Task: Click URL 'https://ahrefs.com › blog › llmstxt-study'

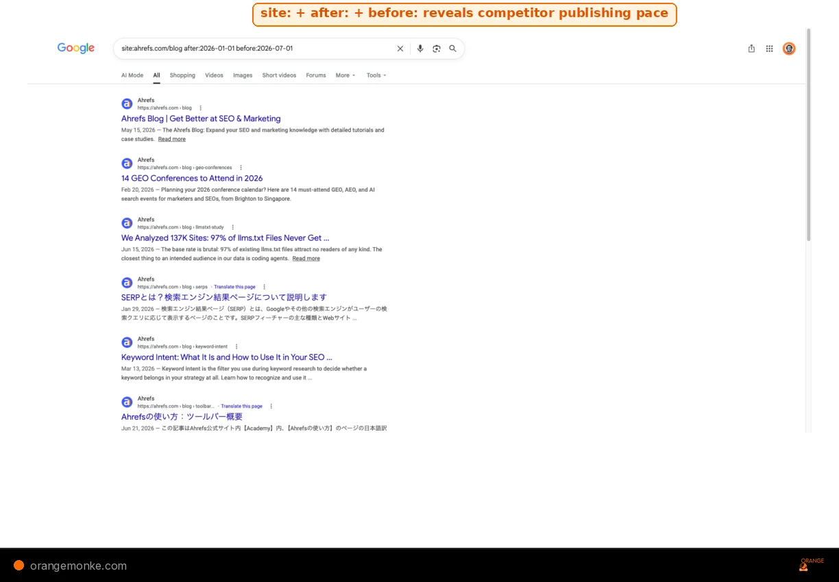Action: click(180, 227)
